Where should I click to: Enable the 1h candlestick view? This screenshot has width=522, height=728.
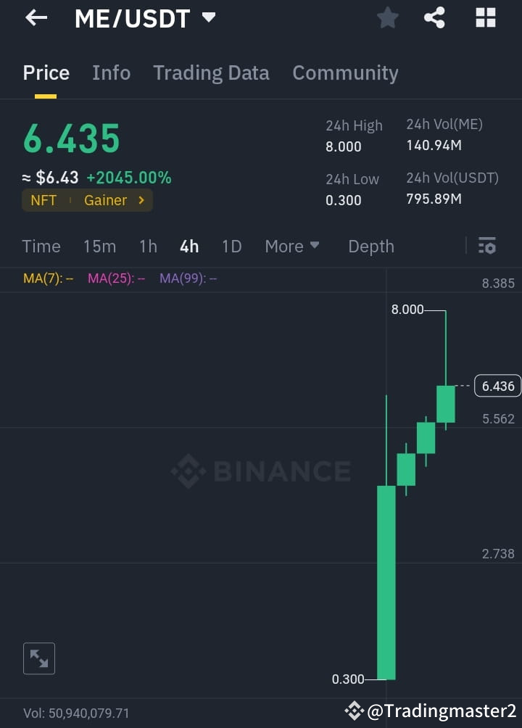click(x=148, y=246)
